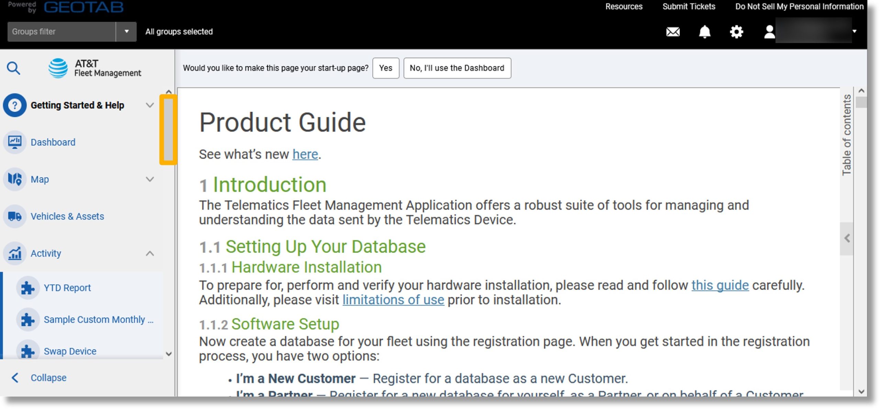Collapse the Activity section chevron
Screen dimensions: 880x409
point(150,253)
